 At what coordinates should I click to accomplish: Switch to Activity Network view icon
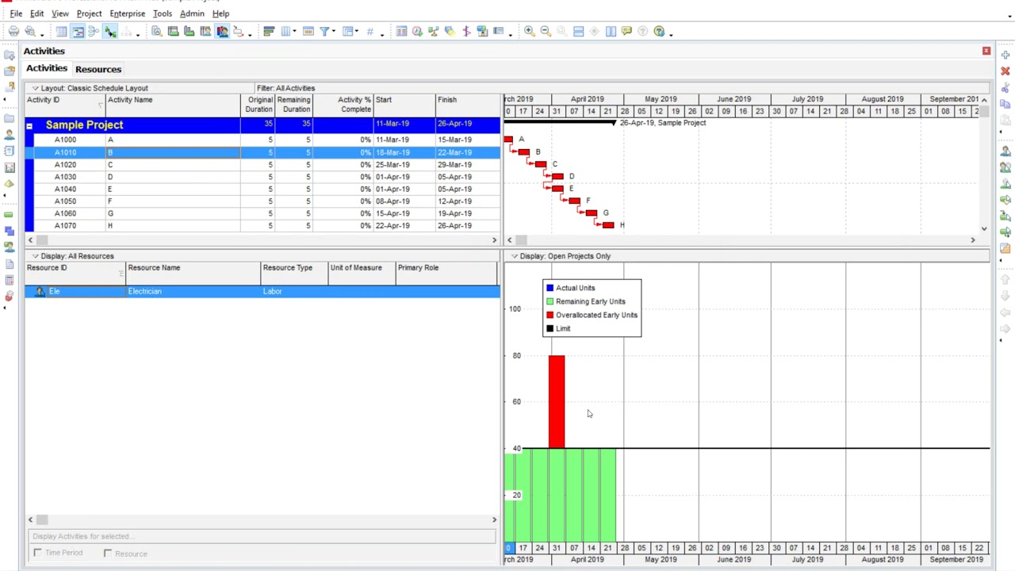(x=94, y=32)
